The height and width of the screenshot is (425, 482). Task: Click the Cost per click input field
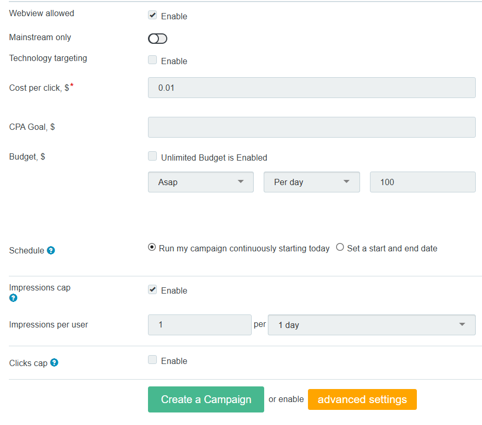pos(312,88)
